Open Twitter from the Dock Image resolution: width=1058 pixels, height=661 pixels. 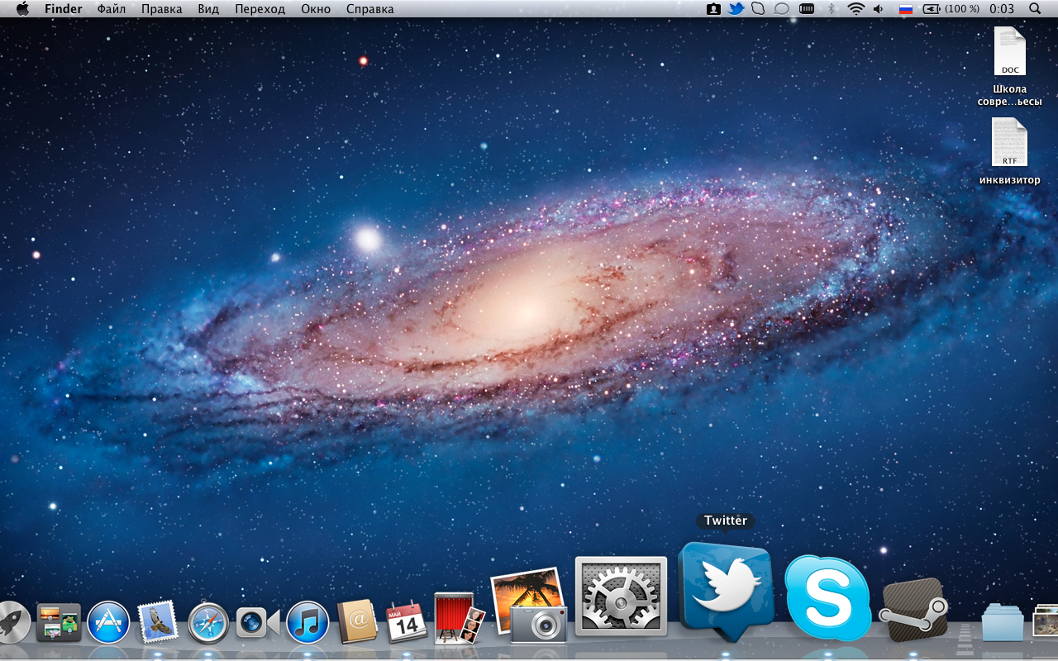[x=726, y=590]
